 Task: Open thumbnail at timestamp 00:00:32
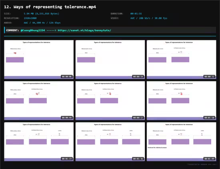click(x=182, y=59)
